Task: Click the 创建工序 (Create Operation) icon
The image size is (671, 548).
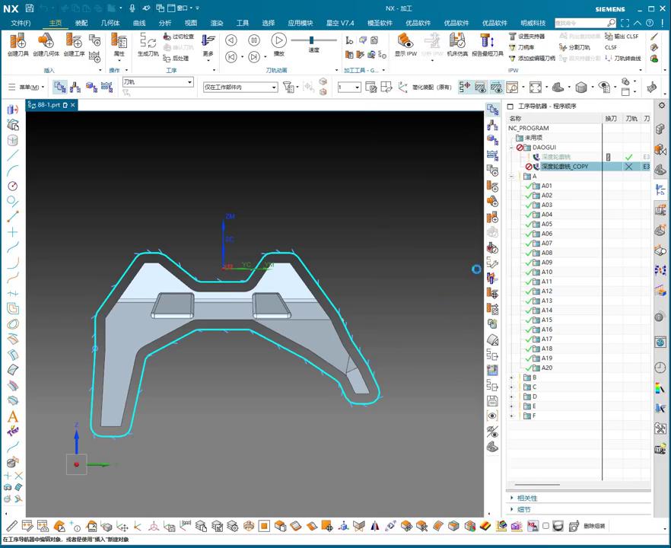Action: tap(74, 42)
